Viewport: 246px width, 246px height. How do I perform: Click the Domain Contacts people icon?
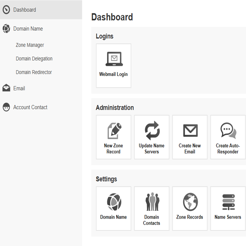[152, 202]
